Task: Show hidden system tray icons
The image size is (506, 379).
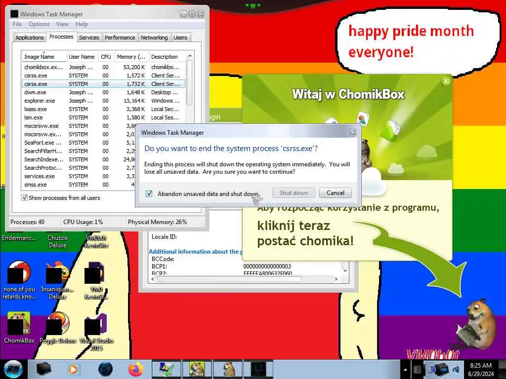Action: pos(406,370)
